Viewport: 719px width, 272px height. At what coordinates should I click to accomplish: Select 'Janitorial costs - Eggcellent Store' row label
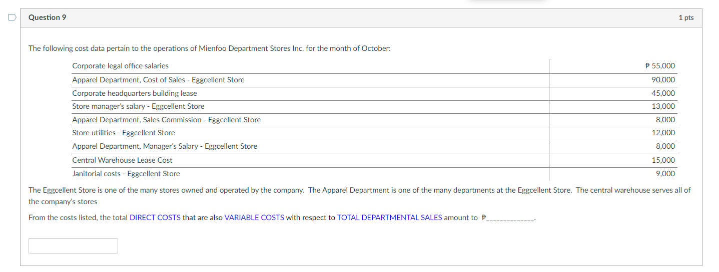(126, 174)
